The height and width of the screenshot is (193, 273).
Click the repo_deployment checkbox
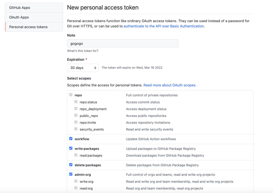[x=76, y=109]
